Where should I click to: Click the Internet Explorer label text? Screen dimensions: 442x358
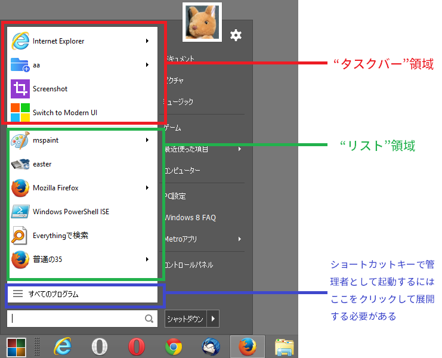tap(58, 41)
